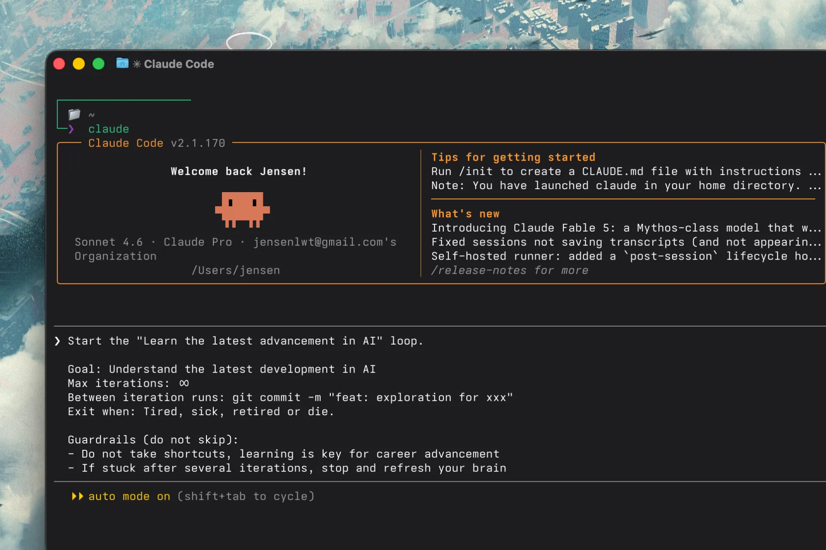Viewport: 826px width, 550px height.
Task: Click the "What's new" heading
Action: point(465,214)
